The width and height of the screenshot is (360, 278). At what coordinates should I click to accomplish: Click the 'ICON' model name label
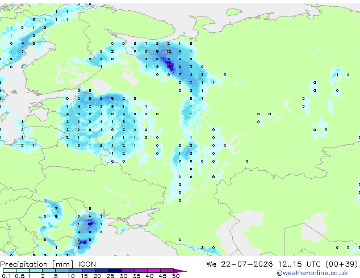(x=87, y=264)
